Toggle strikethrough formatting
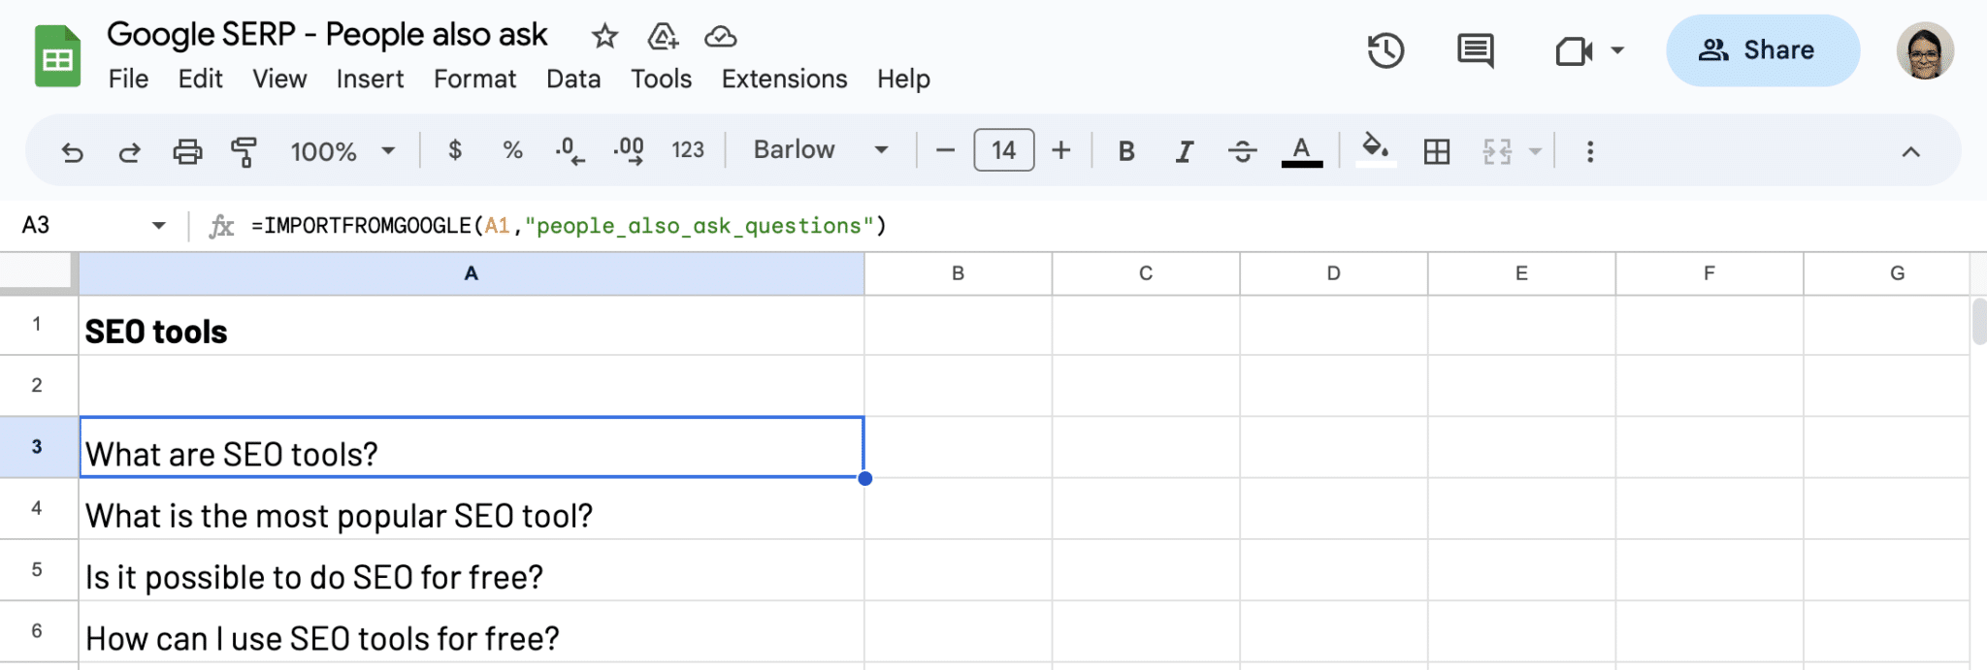The image size is (1987, 670). pos(1242,151)
